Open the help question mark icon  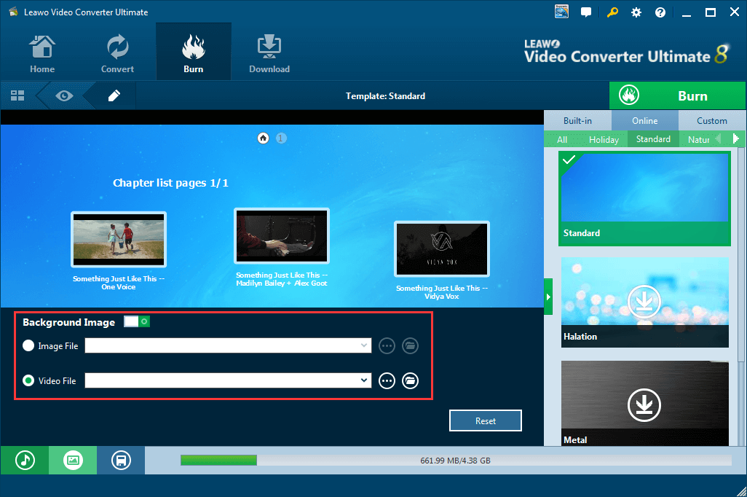[660, 12]
